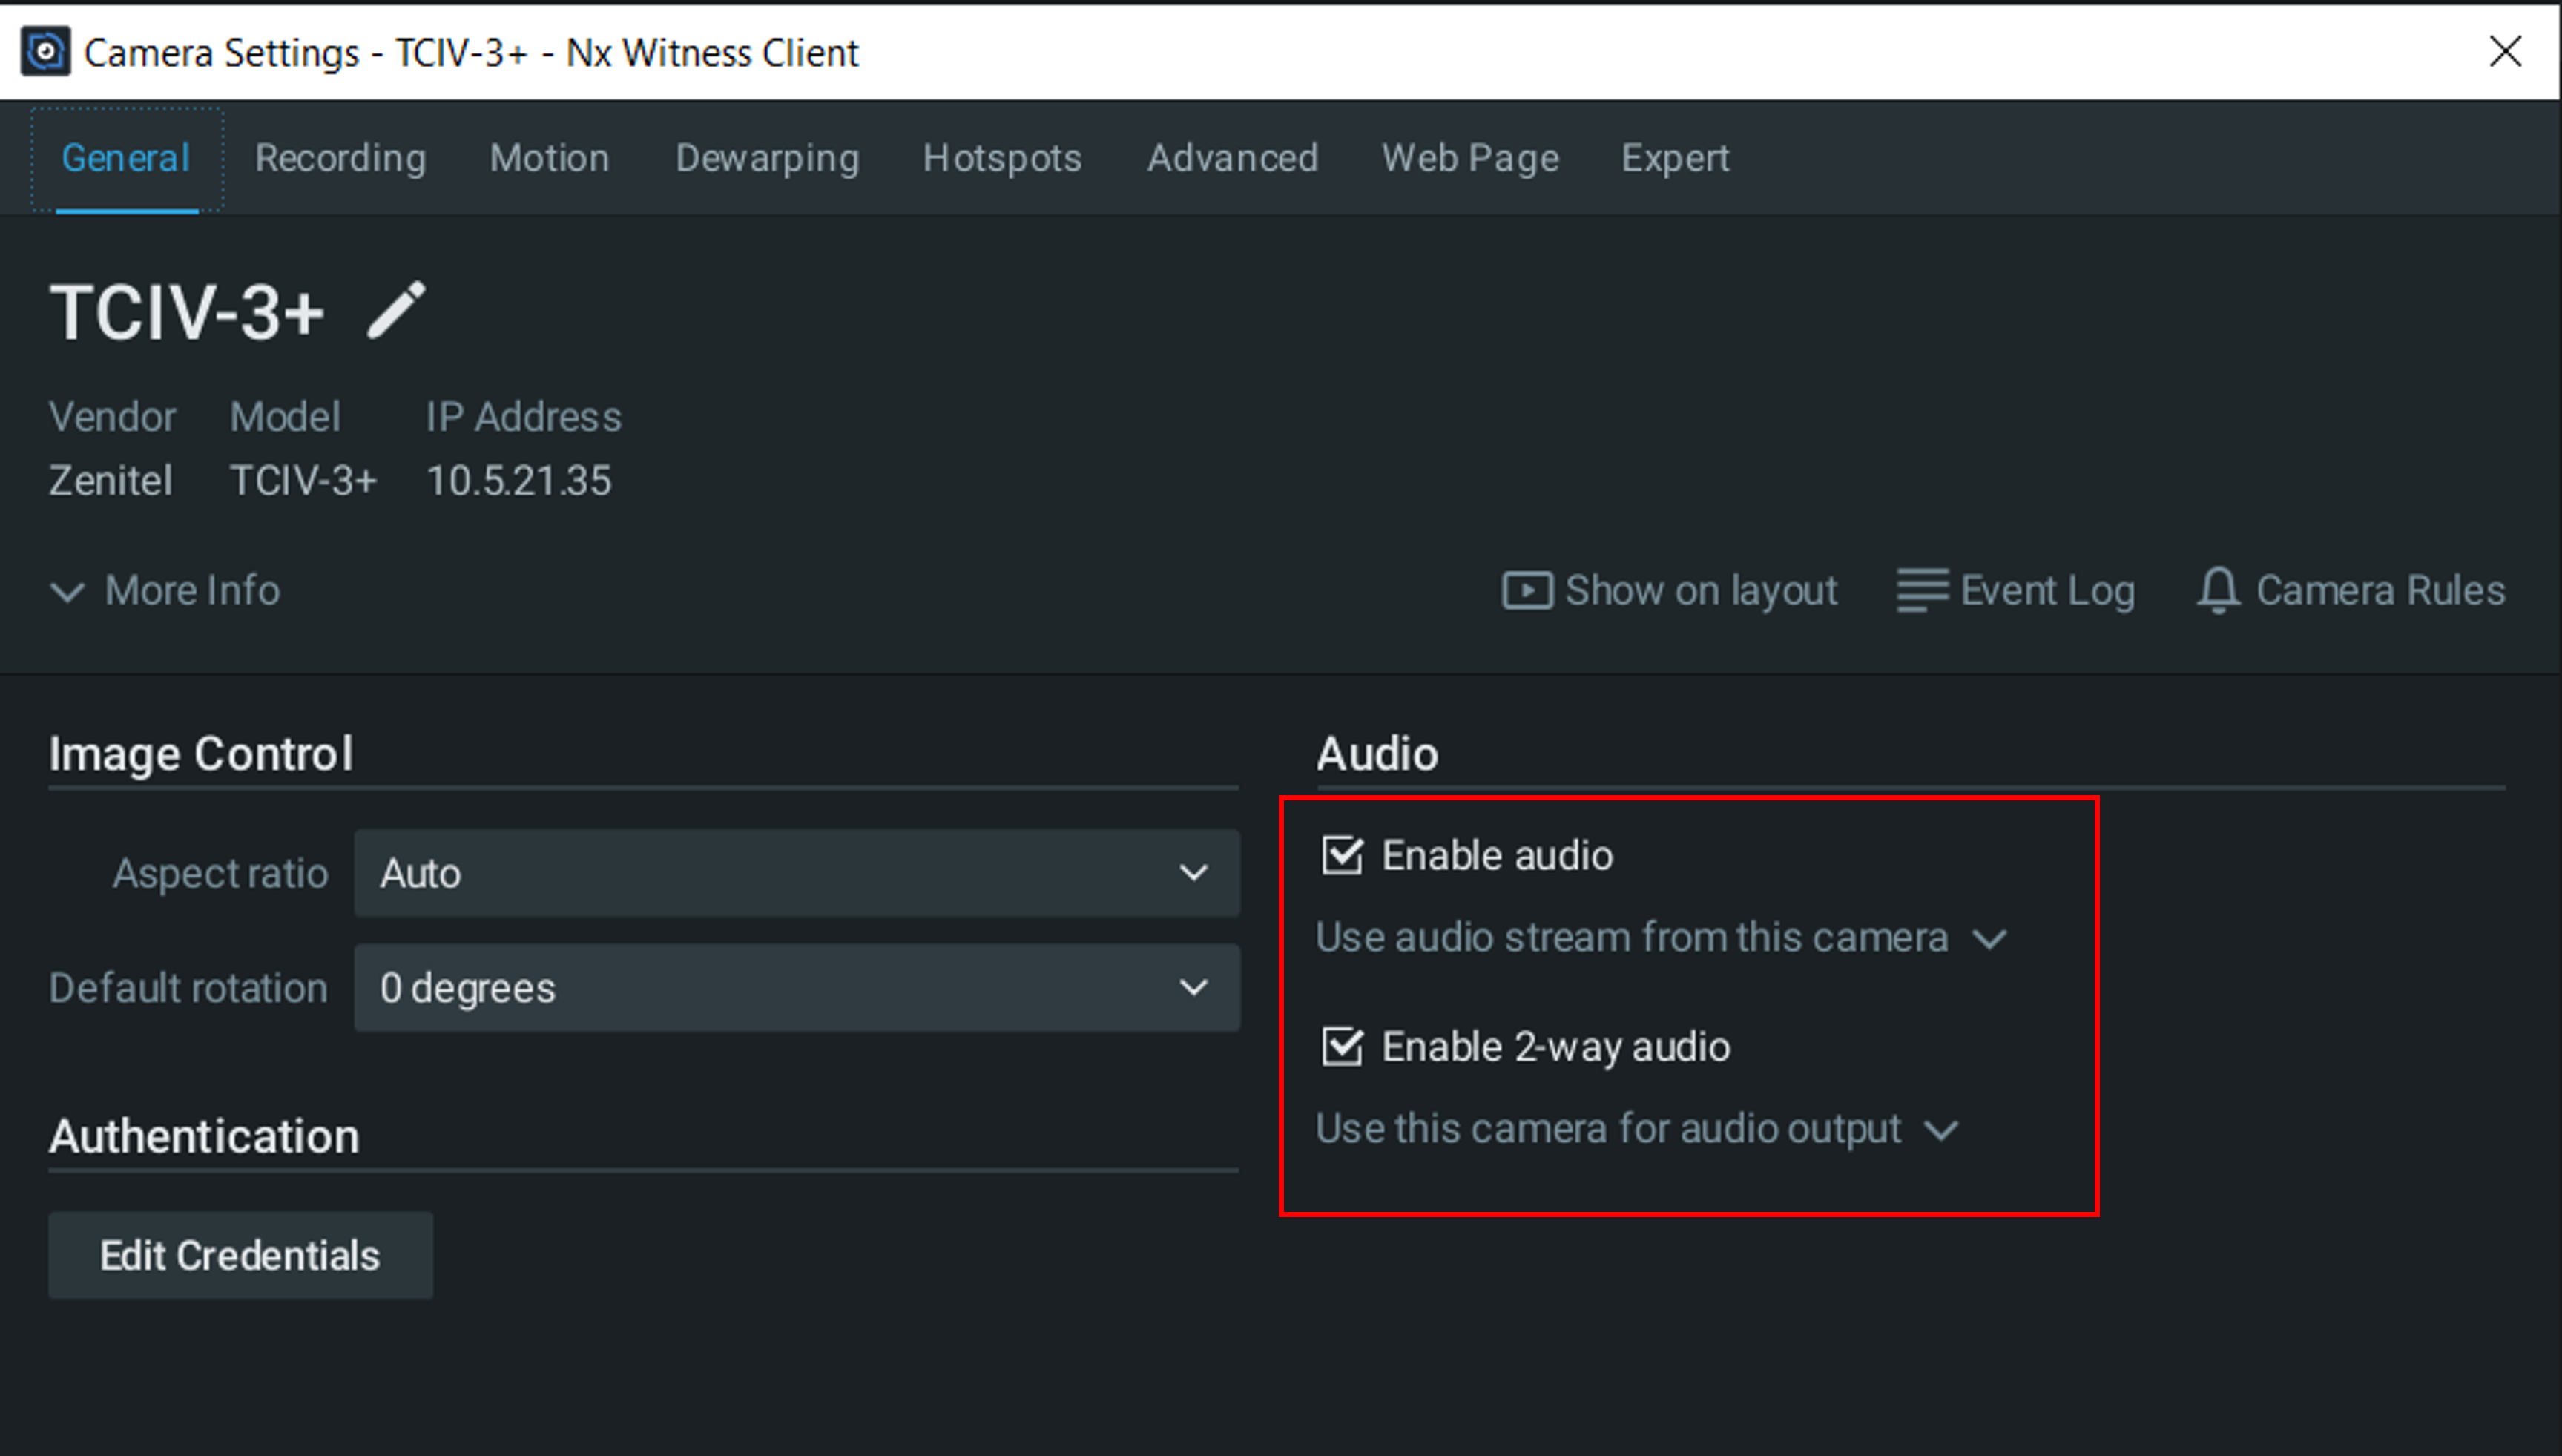
Task: Expand the More Info section
Action: (x=165, y=591)
